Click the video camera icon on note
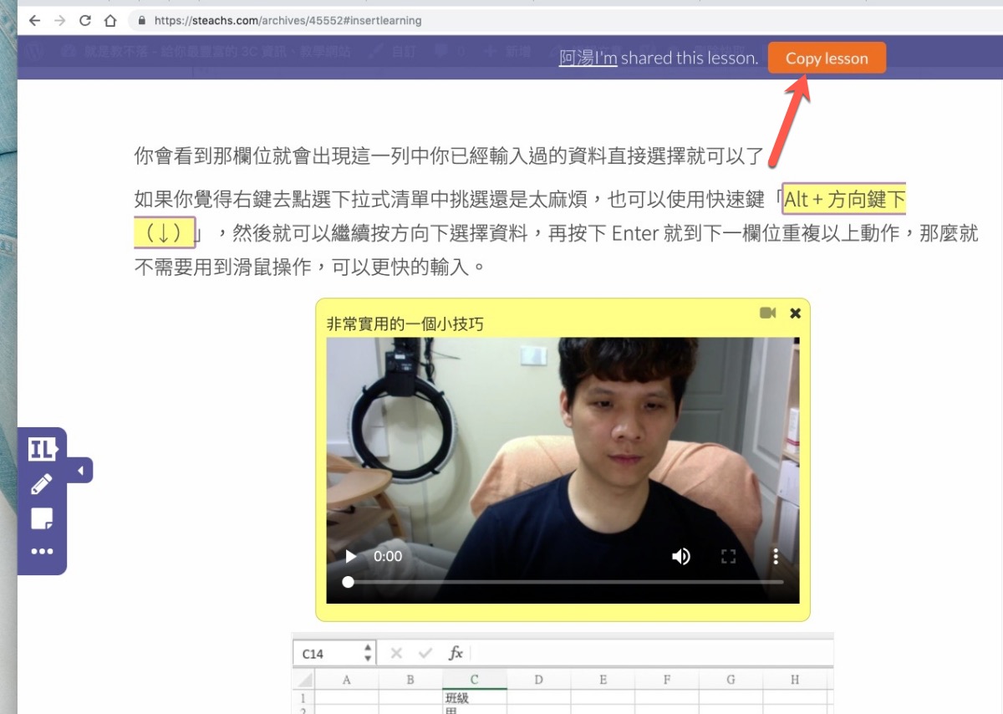The height and width of the screenshot is (714, 1003). 767,313
